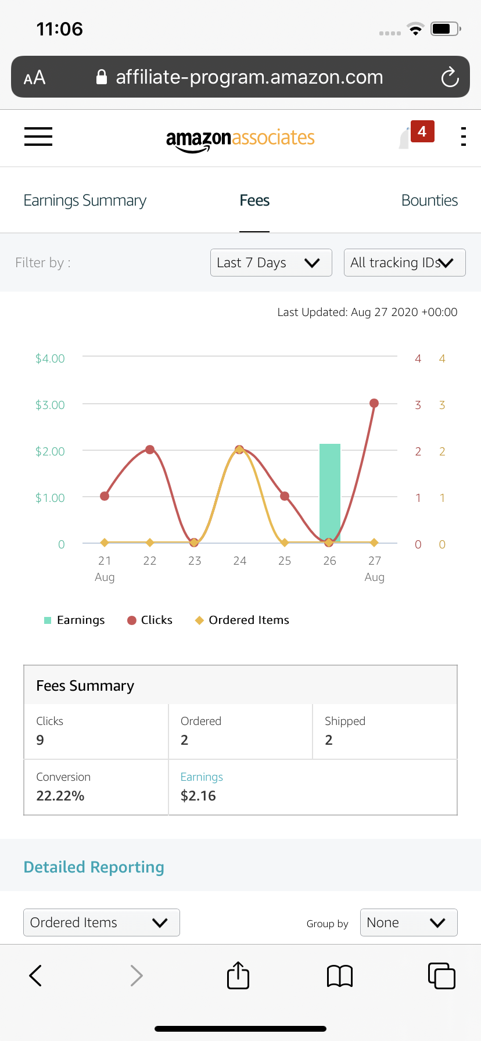Click the Earnings link in Fees Summary
The width and height of the screenshot is (481, 1041).
click(x=202, y=777)
